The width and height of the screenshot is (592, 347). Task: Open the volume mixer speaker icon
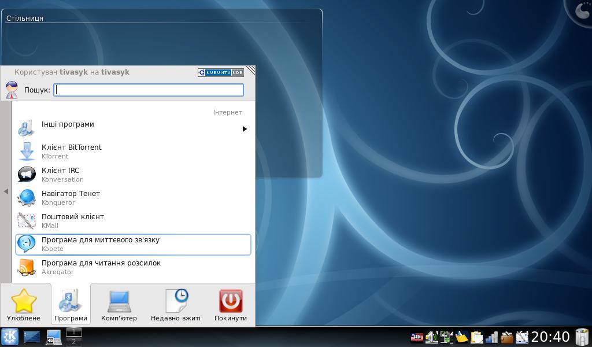tap(431, 337)
